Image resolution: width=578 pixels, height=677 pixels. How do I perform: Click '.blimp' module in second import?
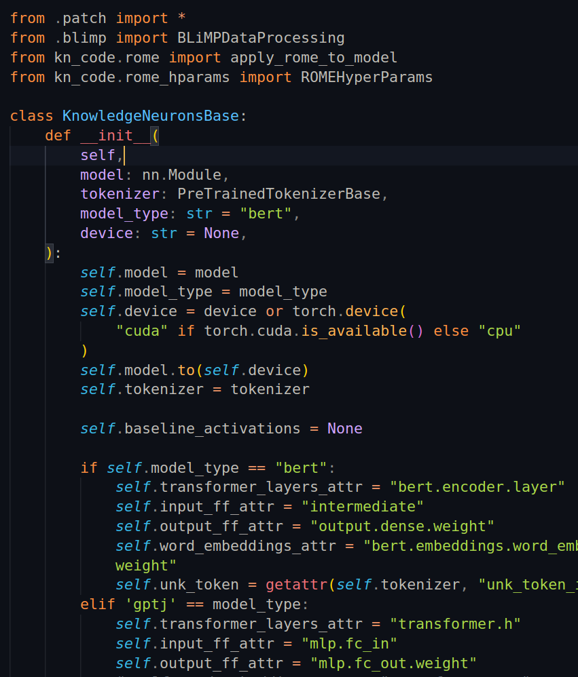(80, 38)
